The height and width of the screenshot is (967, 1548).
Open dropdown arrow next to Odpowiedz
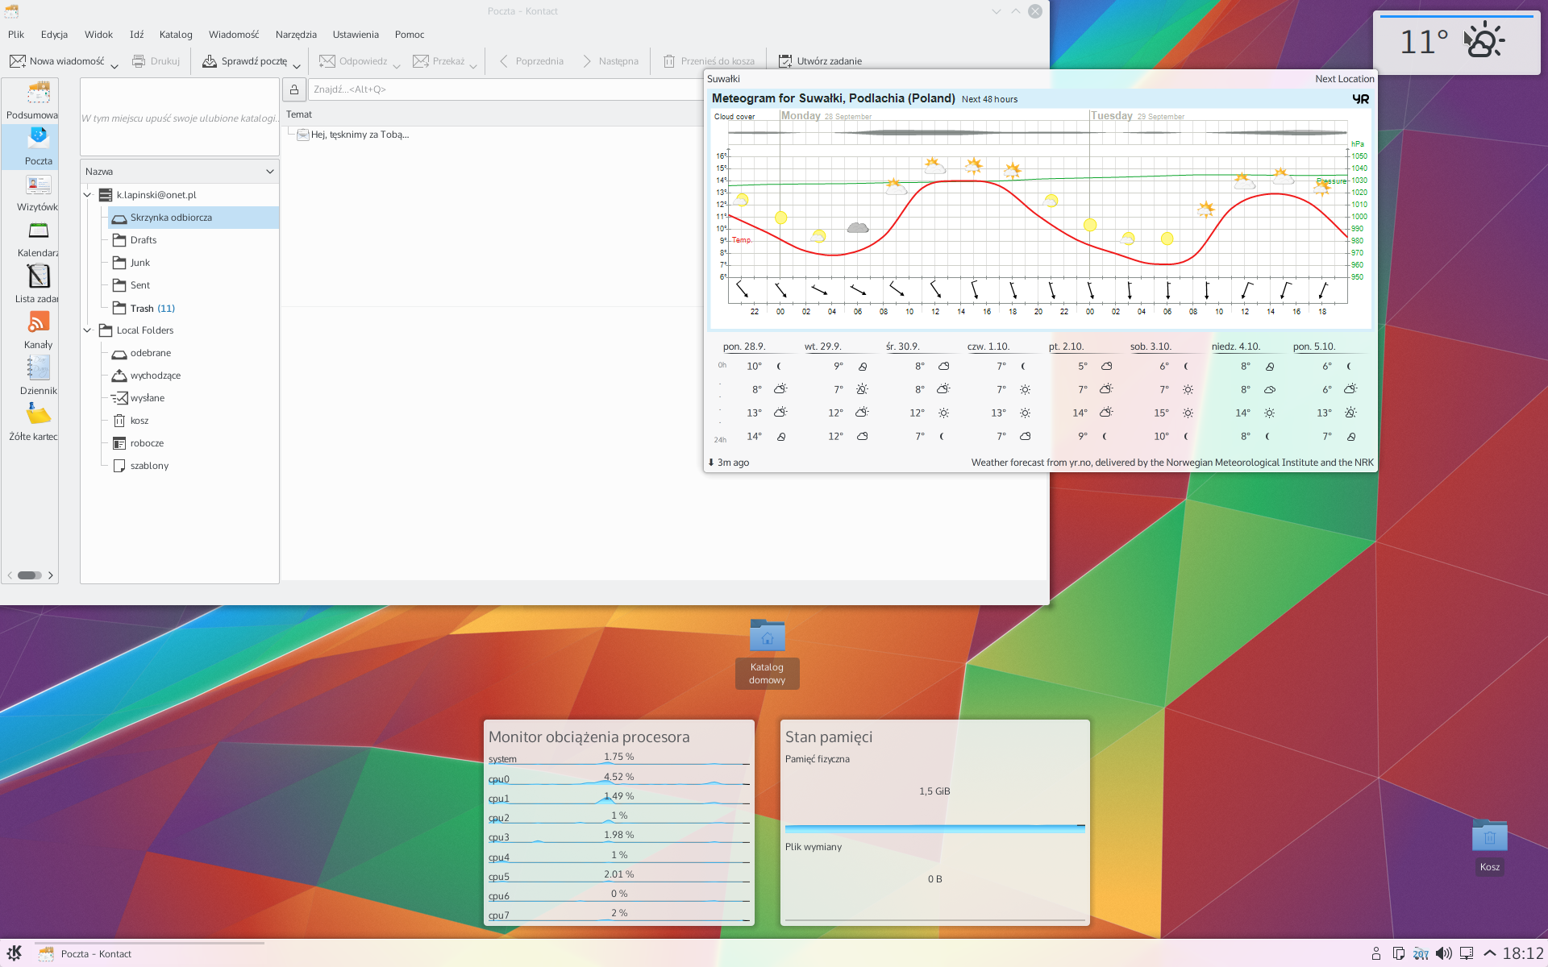(396, 66)
